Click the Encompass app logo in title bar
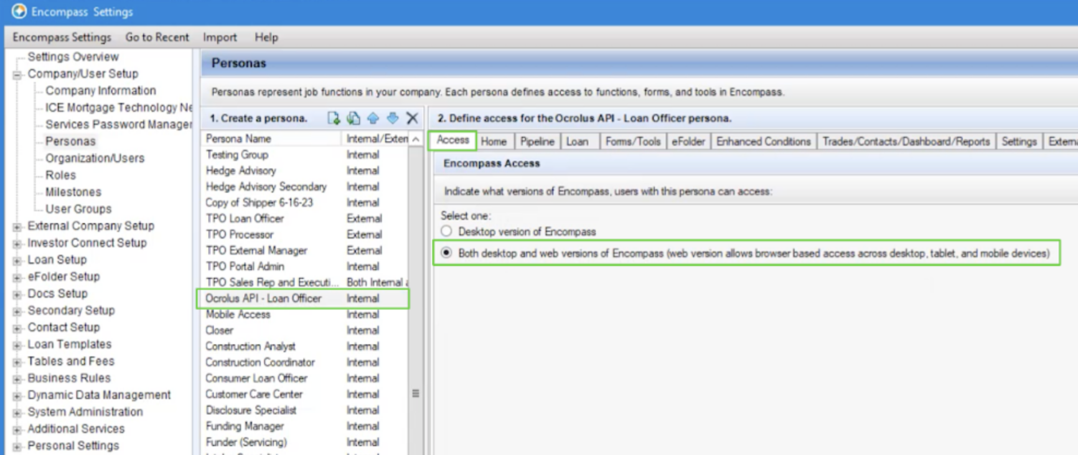 click(19, 11)
